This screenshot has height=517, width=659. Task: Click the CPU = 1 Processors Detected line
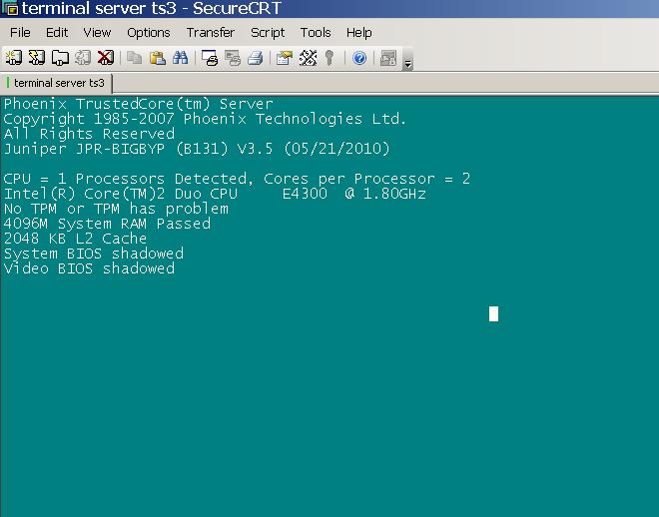pyautogui.click(x=237, y=179)
